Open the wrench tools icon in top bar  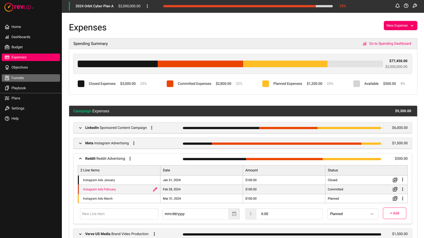pyautogui.click(x=415, y=6)
